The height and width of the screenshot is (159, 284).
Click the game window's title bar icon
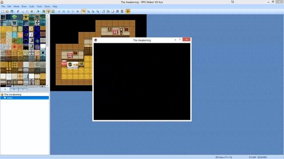tap(96, 40)
